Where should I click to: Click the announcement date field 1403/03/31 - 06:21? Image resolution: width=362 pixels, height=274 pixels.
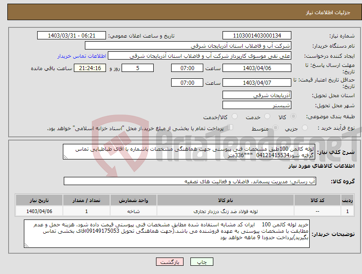point(71,36)
